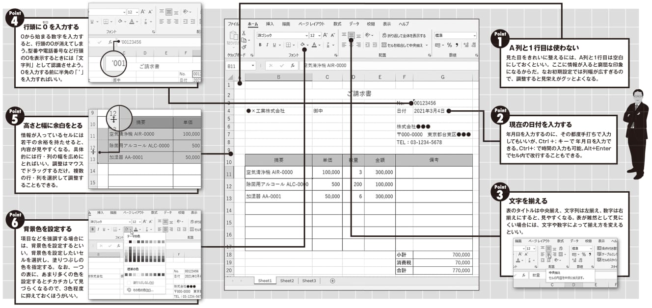Viewport: 652px width, 308px height.
Task: Open the フォント group dialog launcher
Action: (x=336, y=55)
